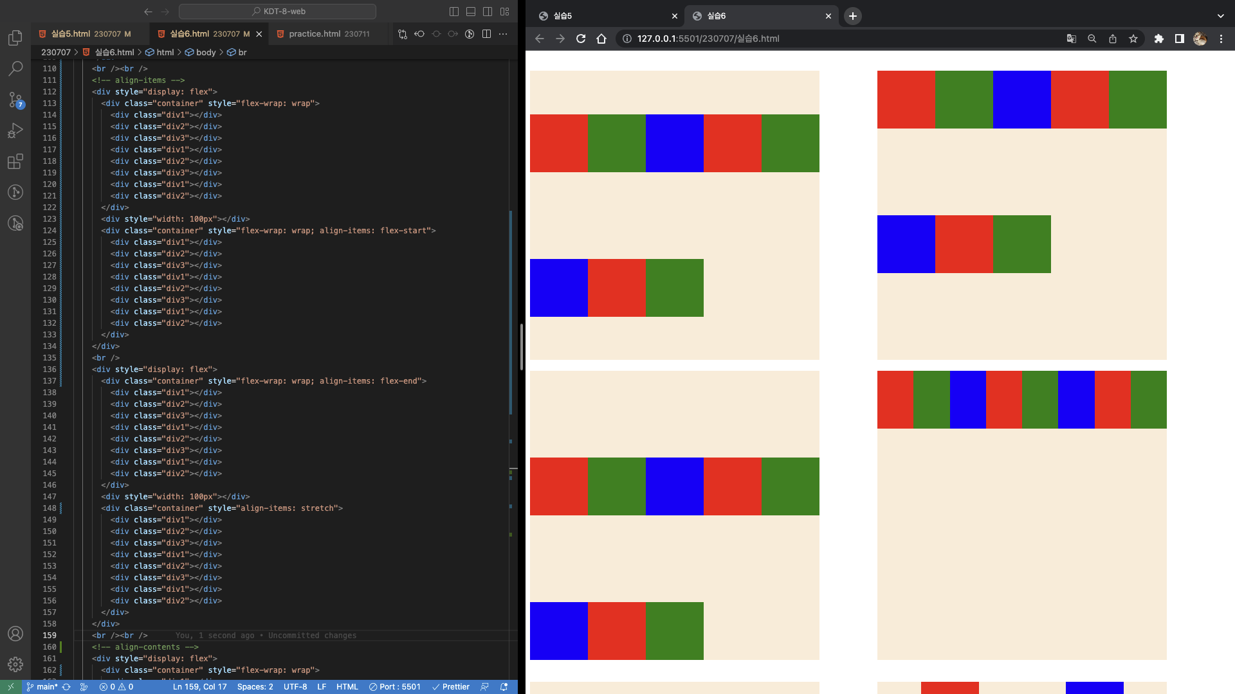Screen dimensions: 1235x694
Task: Close the 실습5 browser tab
Action: click(674, 16)
